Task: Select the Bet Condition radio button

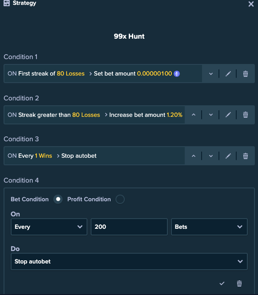Action: pos(58,199)
